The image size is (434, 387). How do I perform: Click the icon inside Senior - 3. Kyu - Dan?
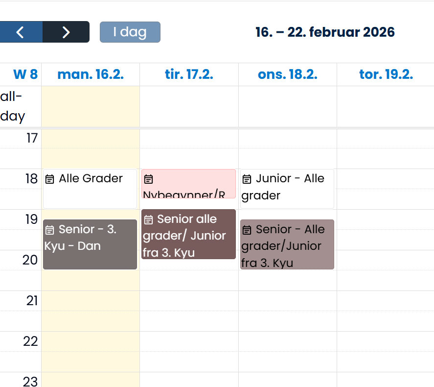[x=50, y=229]
